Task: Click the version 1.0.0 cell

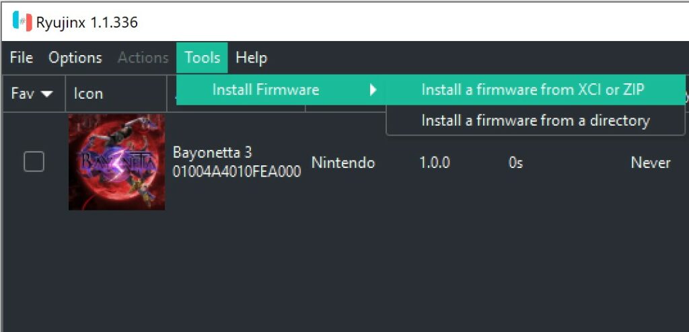Action: (435, 163)
